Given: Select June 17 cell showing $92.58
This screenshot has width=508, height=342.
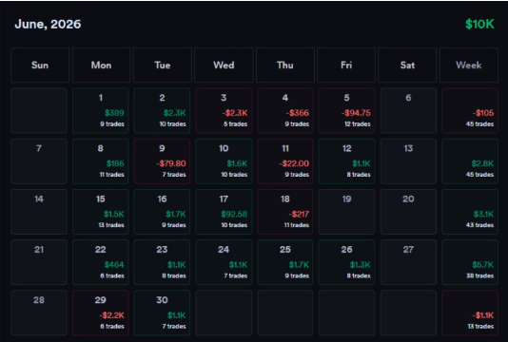Looking at the screenshot, I should (224, 212).
